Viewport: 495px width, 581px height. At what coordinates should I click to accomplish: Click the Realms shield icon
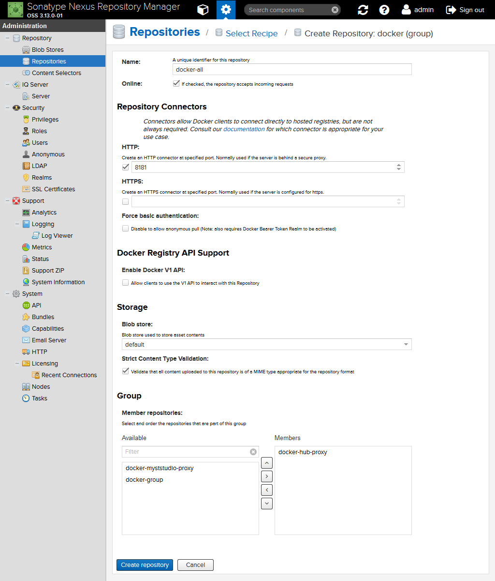click(x=26, y=178)
